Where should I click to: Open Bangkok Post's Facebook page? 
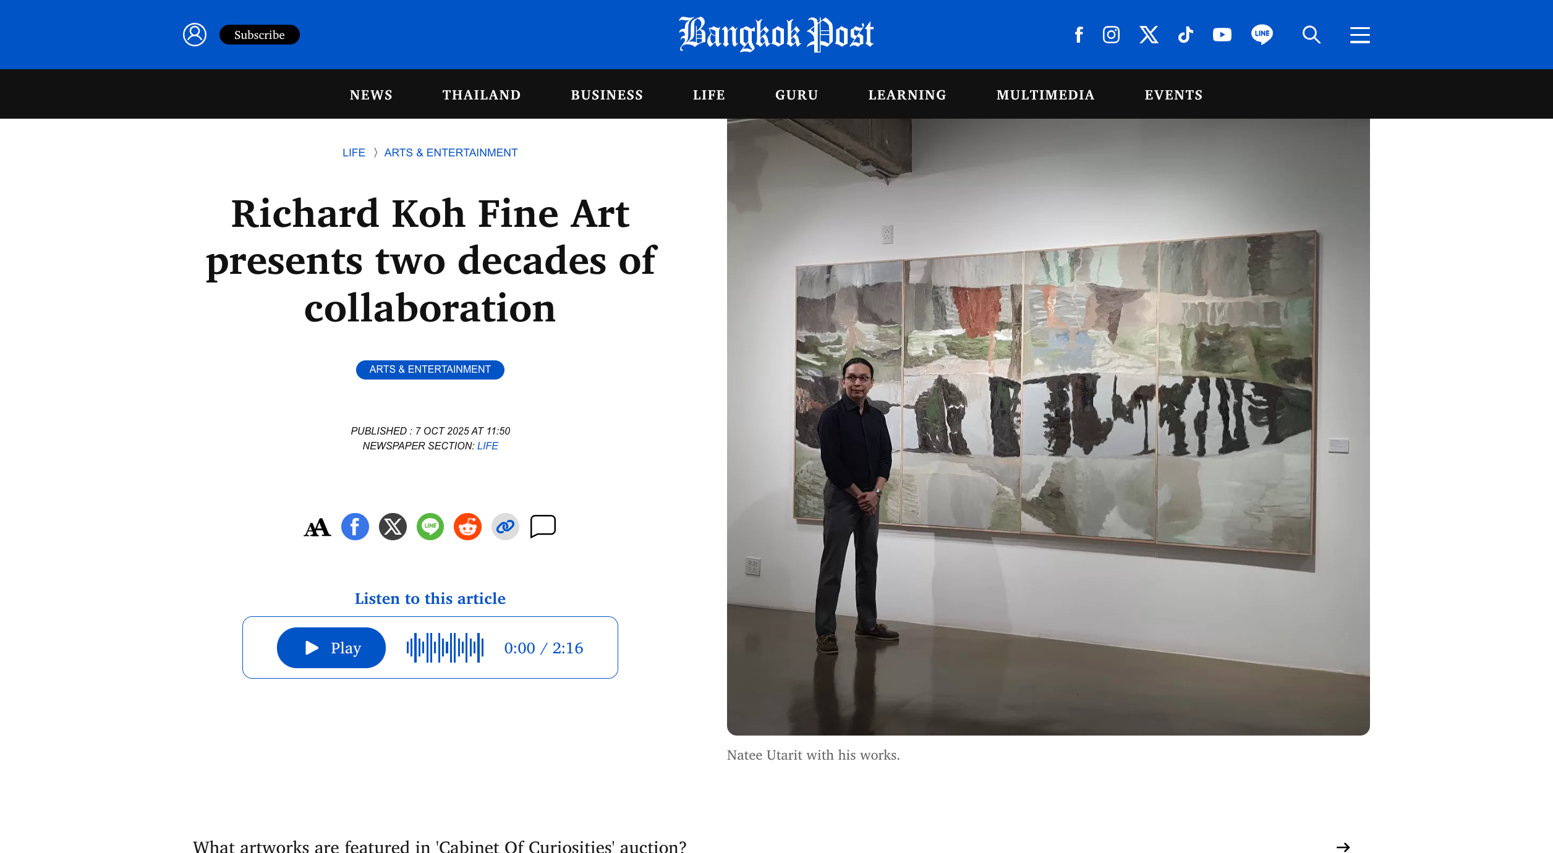(x=1079, y=35)
